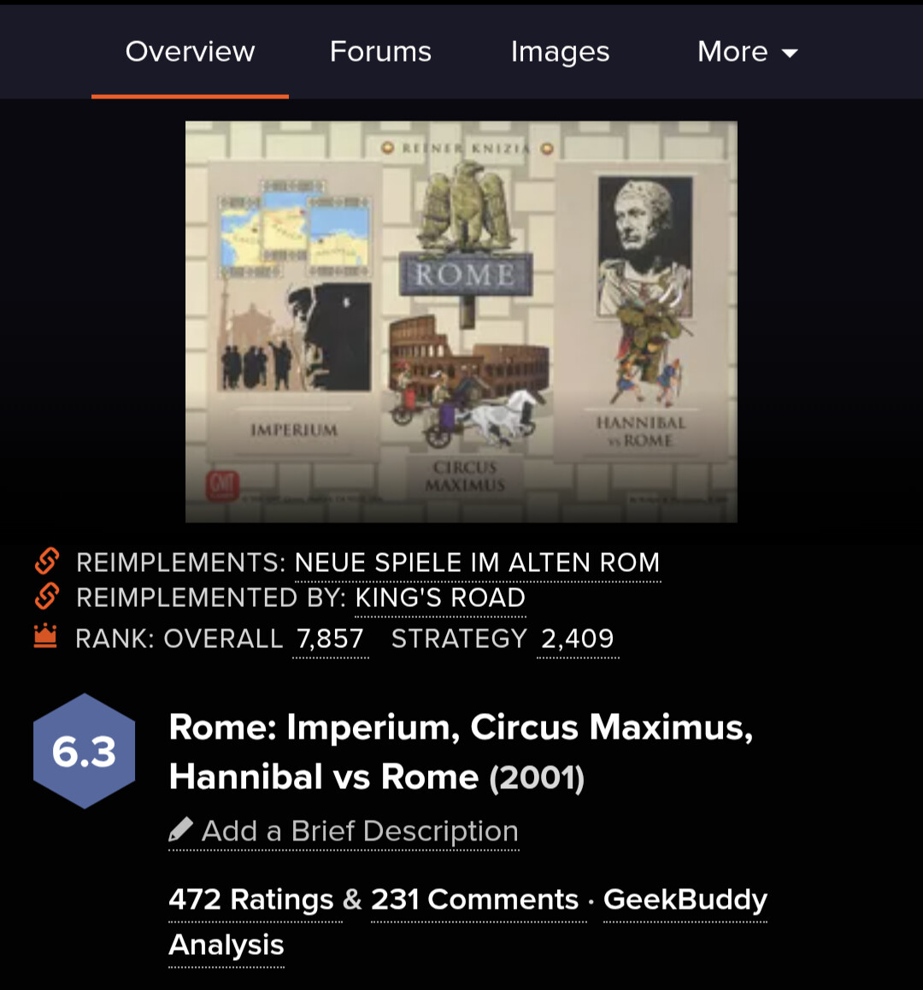Click the strategy rank number 2,409

tap(578, 639)
